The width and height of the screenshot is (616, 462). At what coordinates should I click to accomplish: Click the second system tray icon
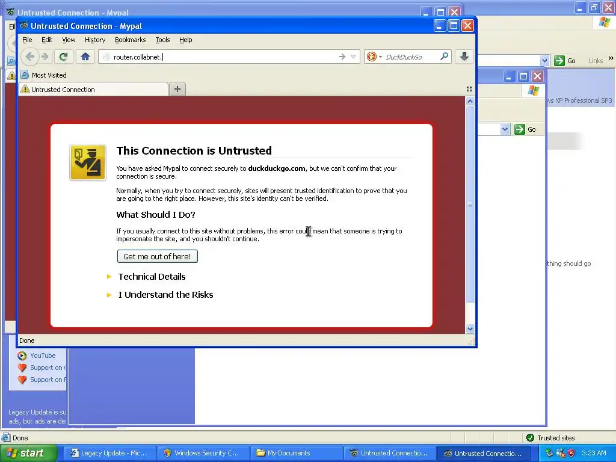(x=560, y=453)
